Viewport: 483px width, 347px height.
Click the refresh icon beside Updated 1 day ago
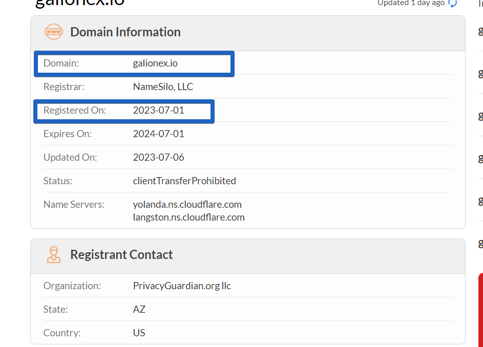pos(453,3)
